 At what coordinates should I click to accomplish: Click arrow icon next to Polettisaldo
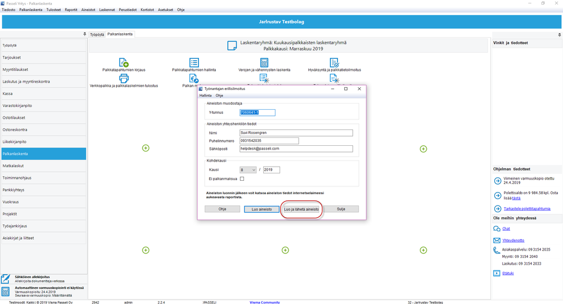click(497, 195)
